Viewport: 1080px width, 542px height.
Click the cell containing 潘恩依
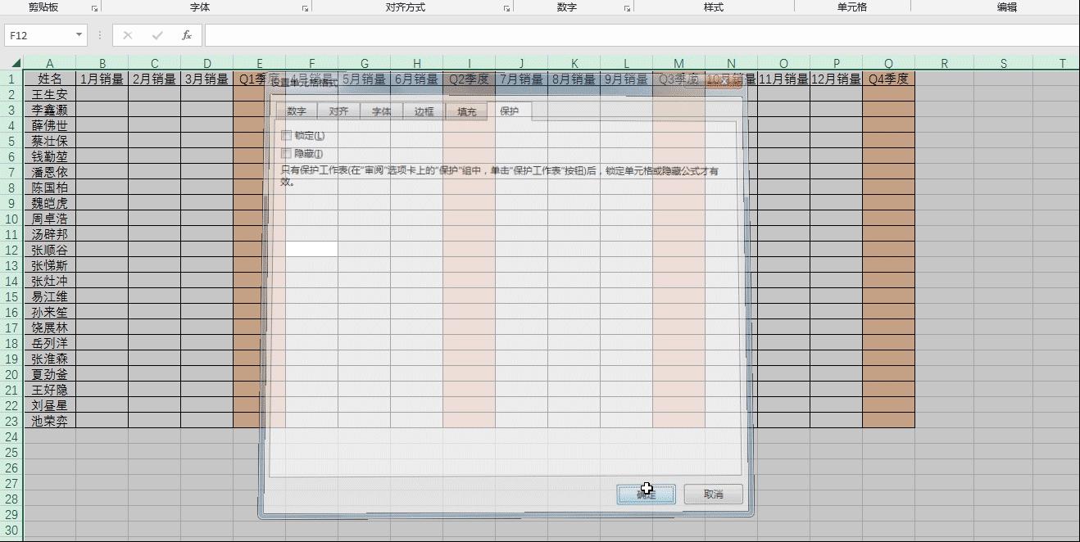(50, 172)
